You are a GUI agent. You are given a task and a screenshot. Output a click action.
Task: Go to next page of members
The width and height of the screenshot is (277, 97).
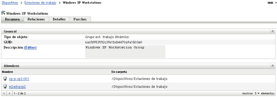(x=9, y=93)
